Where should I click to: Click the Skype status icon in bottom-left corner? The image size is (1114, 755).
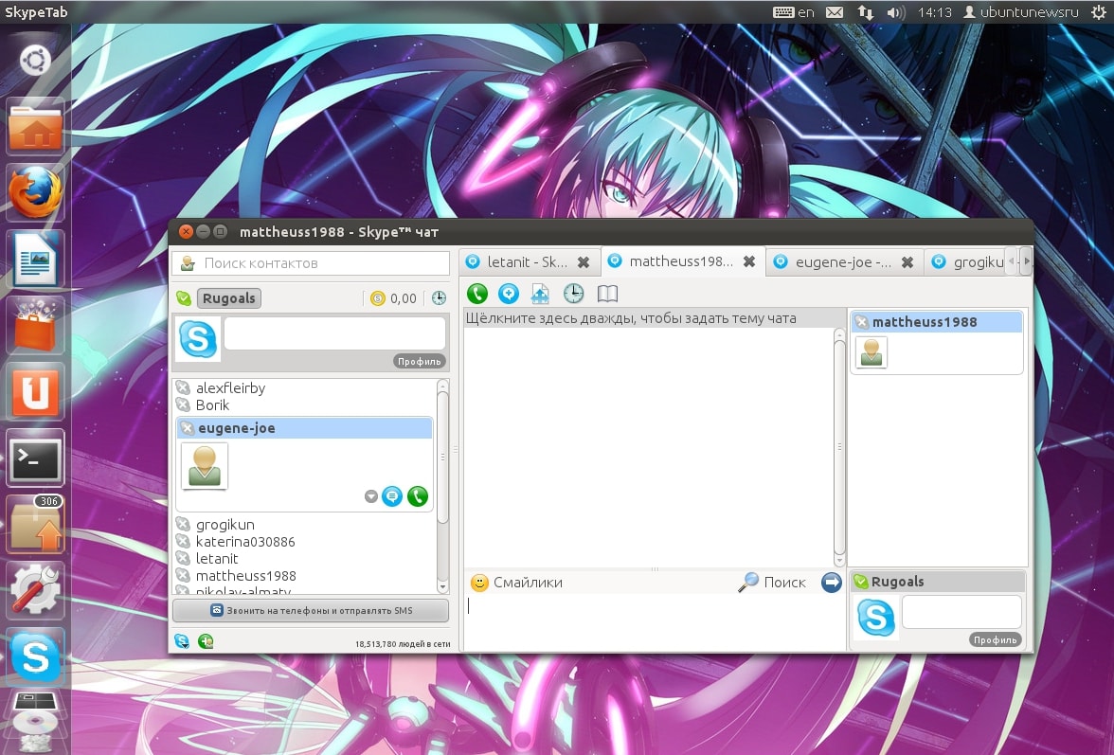coord(182,641)
